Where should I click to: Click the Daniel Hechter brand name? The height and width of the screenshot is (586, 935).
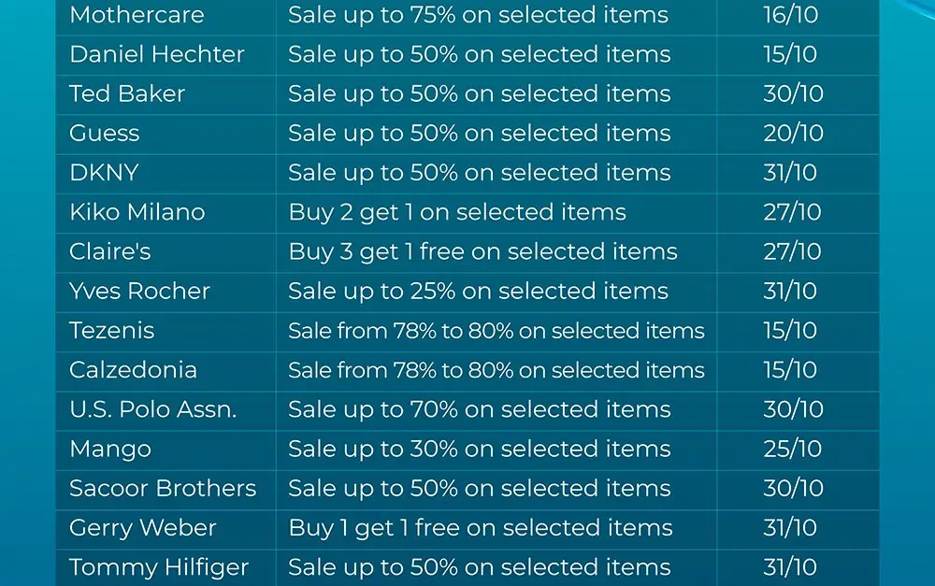[157, 54]
